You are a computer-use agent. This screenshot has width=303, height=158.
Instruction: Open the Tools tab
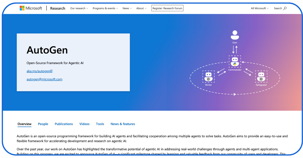100,124
